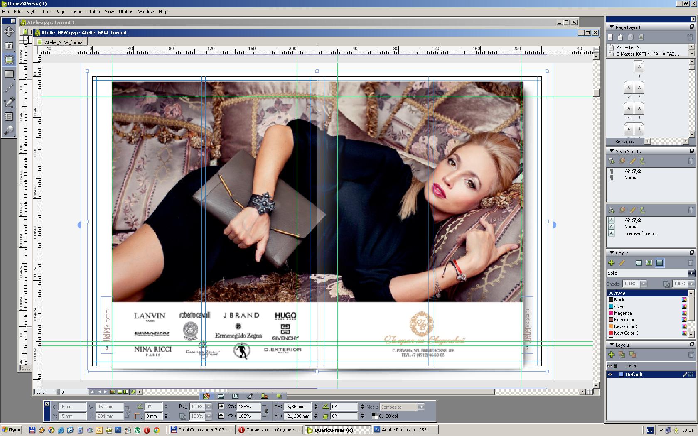Add a new color in Colors panel

tap(611, 263)
